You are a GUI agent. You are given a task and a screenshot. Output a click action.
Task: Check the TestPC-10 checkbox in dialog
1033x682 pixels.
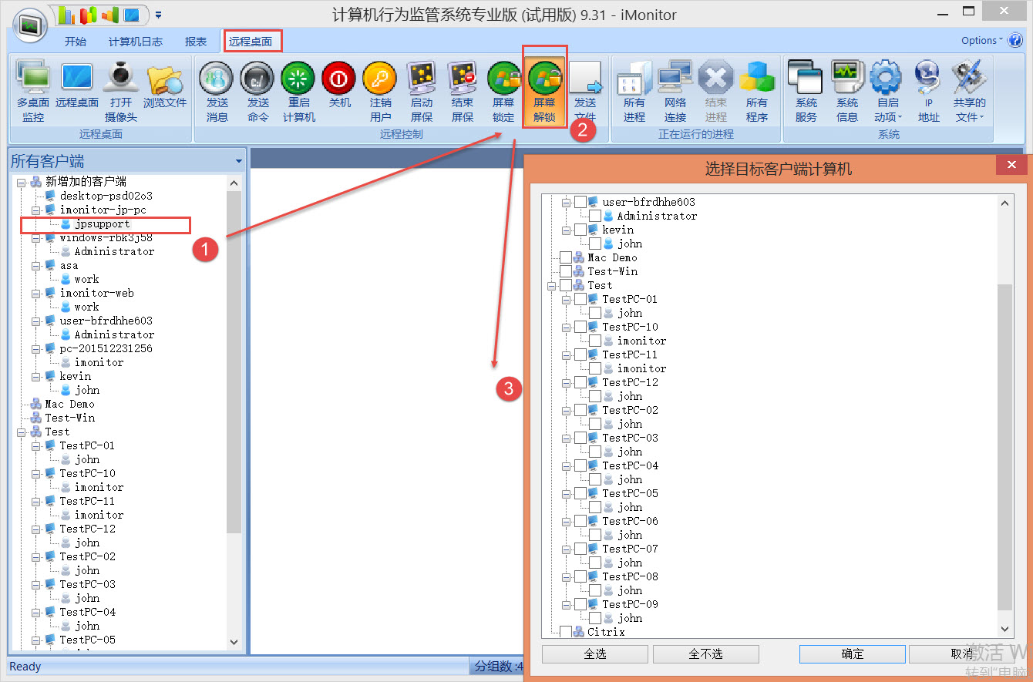click(580, 327)
